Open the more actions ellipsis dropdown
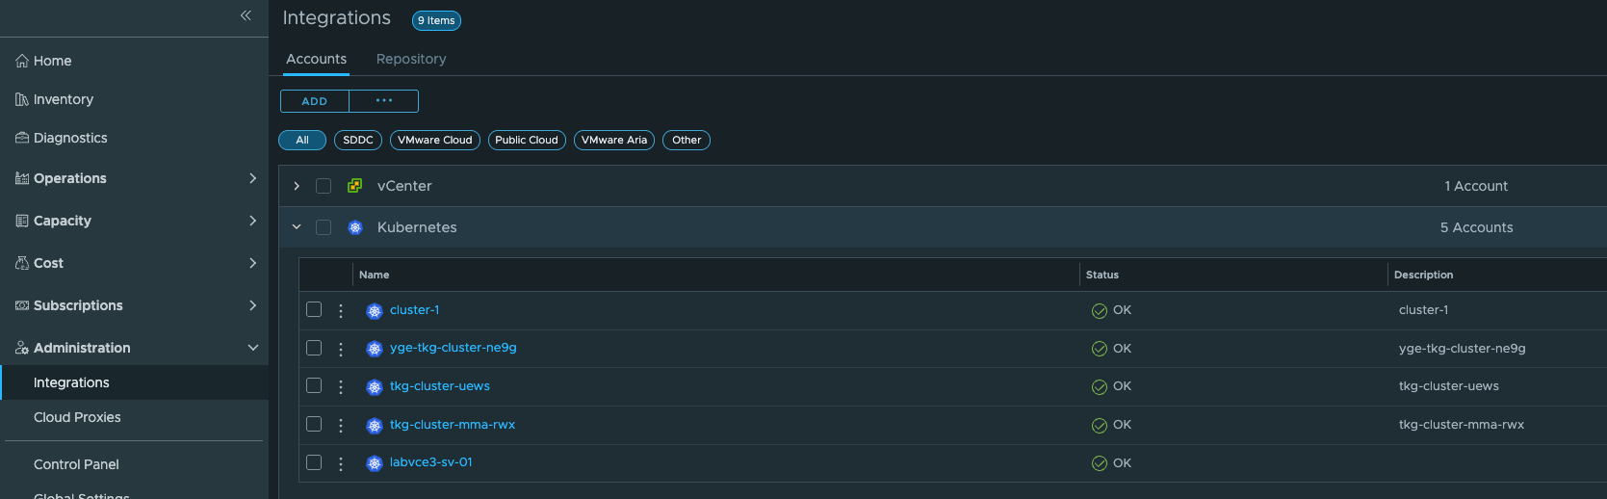 (x=384, y=101)
